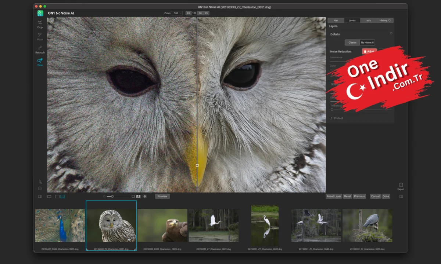Image resolution: width=441 pixels, height=264 pixels.
Task: Click the user account icon in left sidebar
Action: [x=40, y=182]
